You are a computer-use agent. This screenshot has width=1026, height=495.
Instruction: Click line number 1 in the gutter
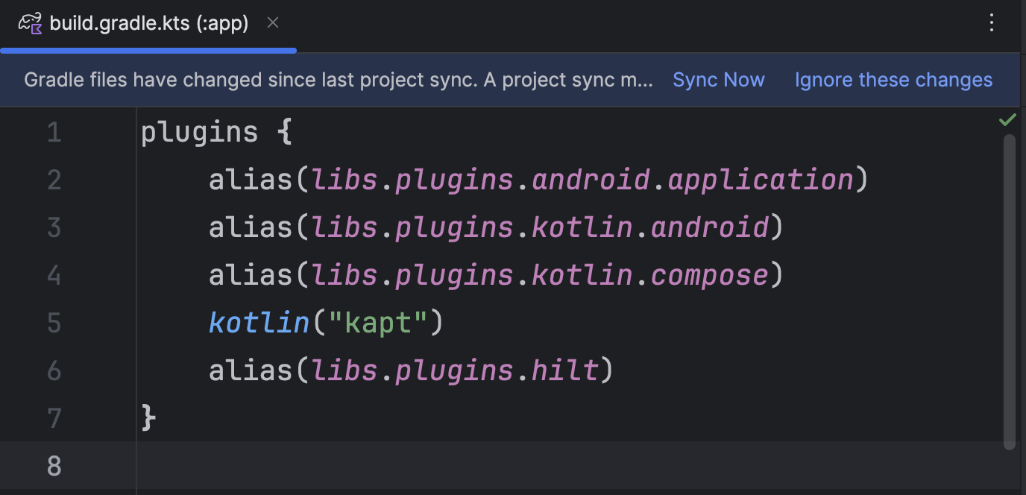click(54, 133)
